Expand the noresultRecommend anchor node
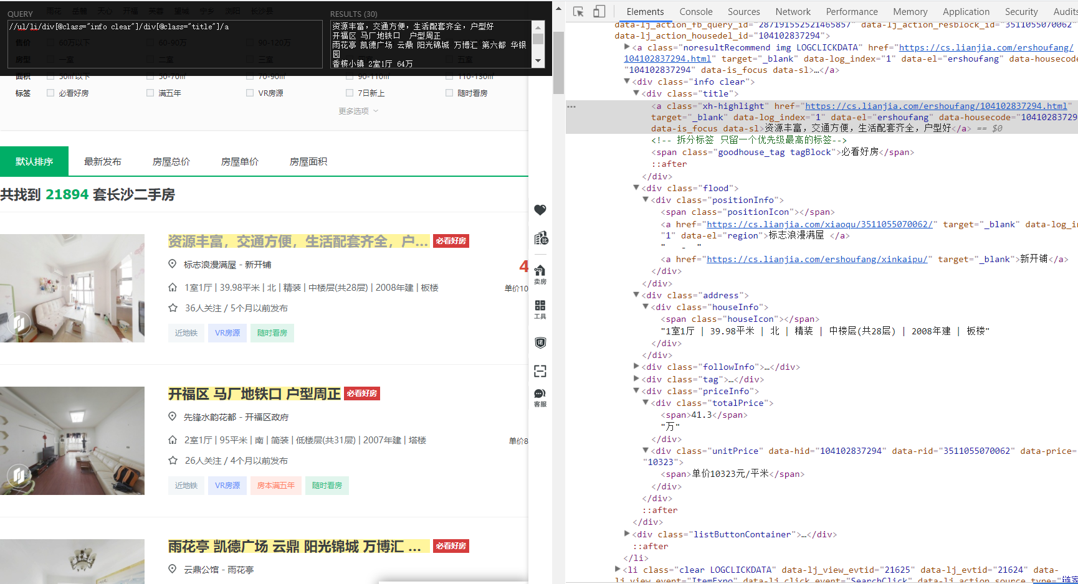 627,47
